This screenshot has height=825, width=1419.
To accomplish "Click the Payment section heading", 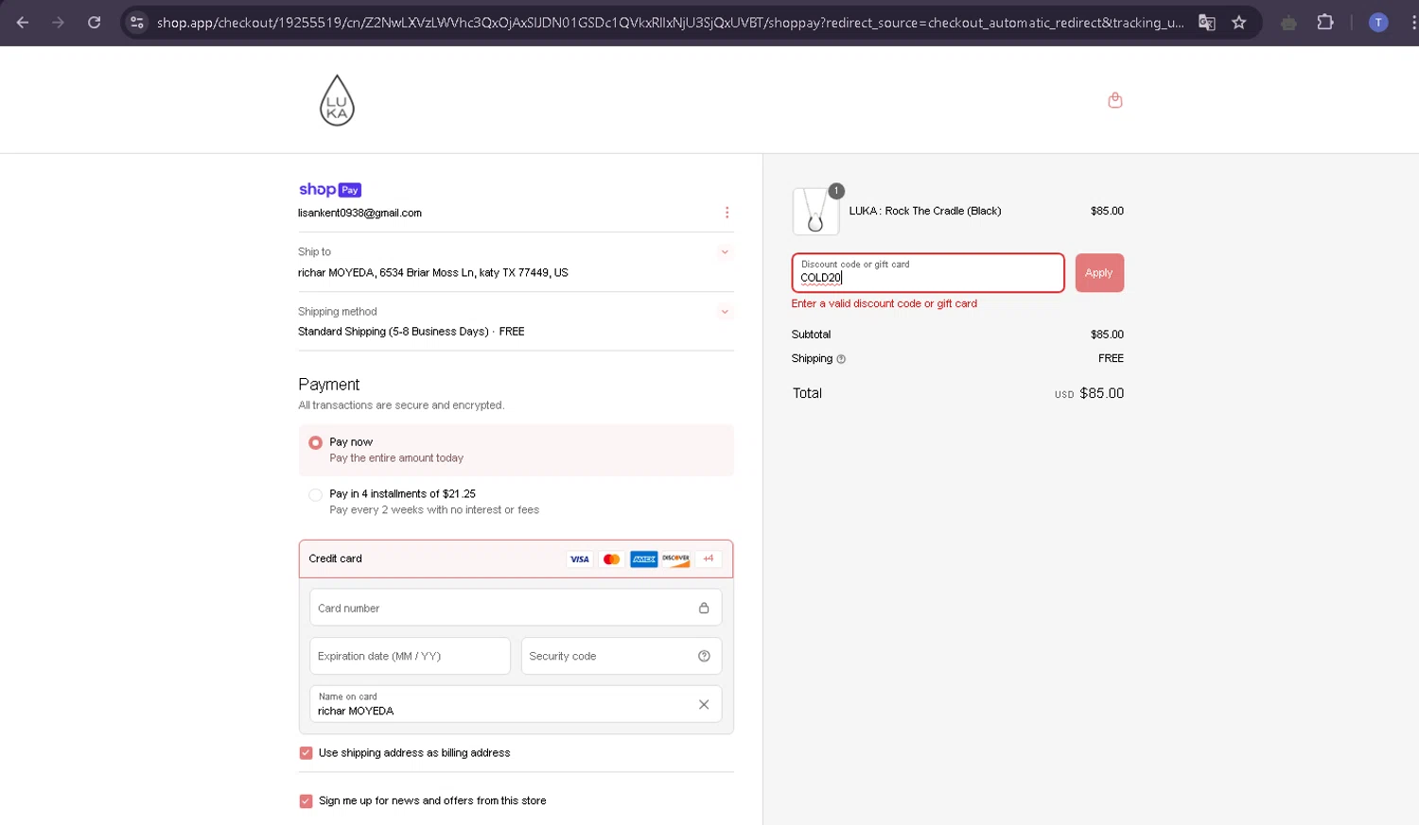I will tap(329, 385).
